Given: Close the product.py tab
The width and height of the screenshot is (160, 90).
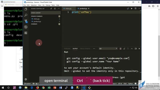Looking at the screenshot, I should (89, 8).
